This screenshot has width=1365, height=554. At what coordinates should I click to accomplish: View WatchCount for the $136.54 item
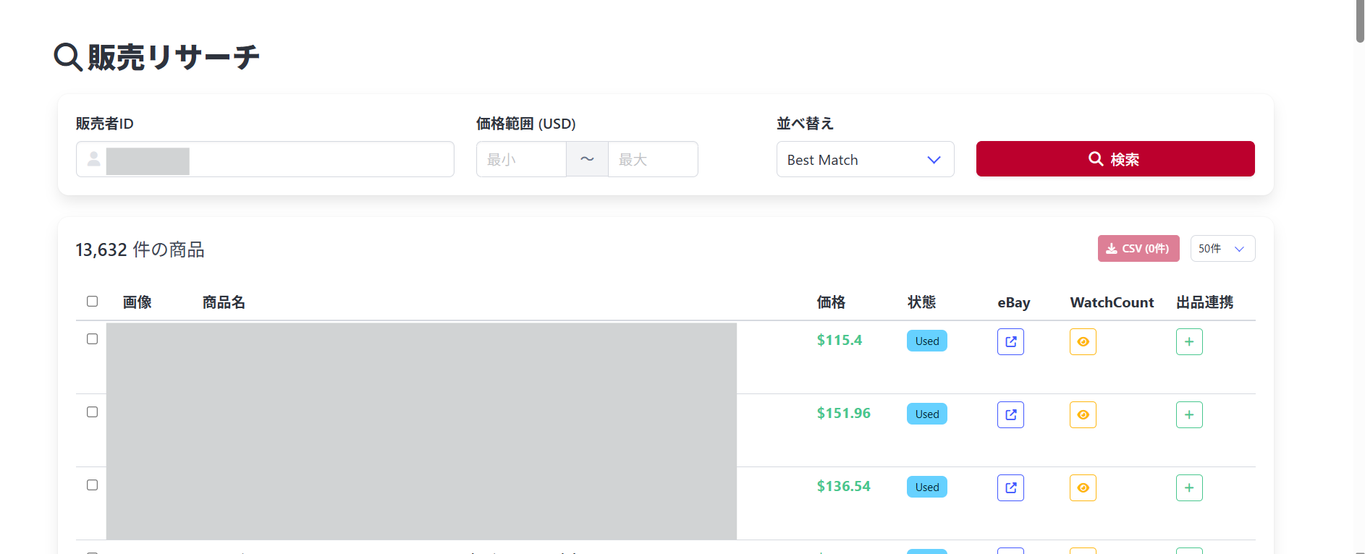[1083, 487]
